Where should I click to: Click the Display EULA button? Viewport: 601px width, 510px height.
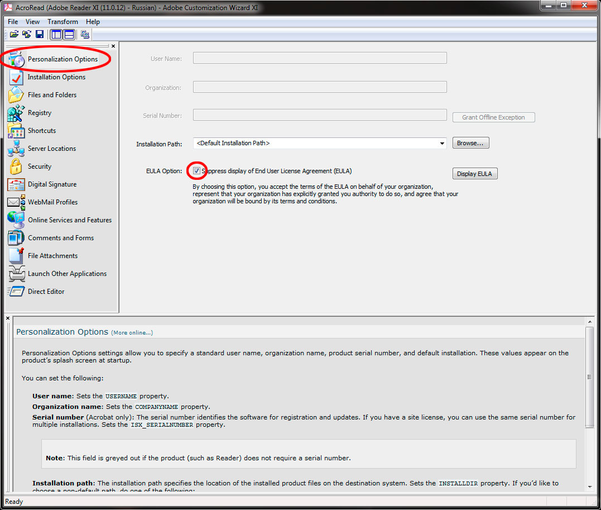(474, 174)
